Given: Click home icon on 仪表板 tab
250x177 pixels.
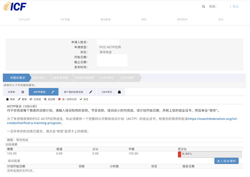Looking at the screenshot, I should coord(23,92).
